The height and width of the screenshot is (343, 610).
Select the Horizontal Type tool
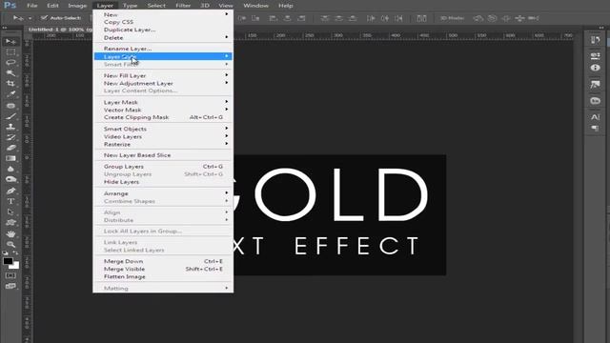click(10, 201)
